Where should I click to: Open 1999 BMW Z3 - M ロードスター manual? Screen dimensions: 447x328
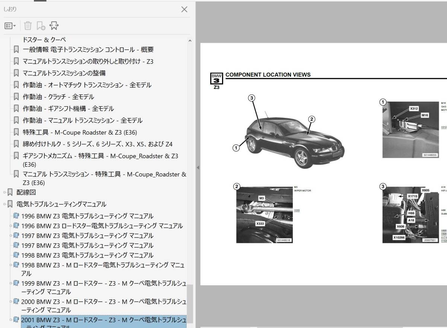pos(104,287)
